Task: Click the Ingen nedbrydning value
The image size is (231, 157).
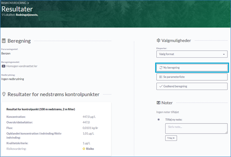Action: [x=13, y=79]
